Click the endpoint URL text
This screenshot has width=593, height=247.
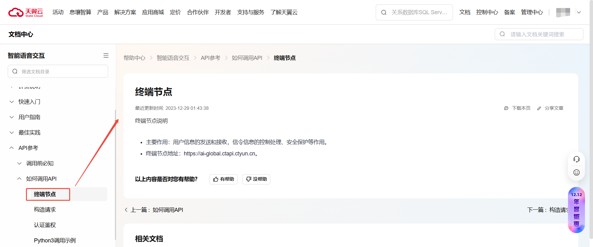(219, 154)
